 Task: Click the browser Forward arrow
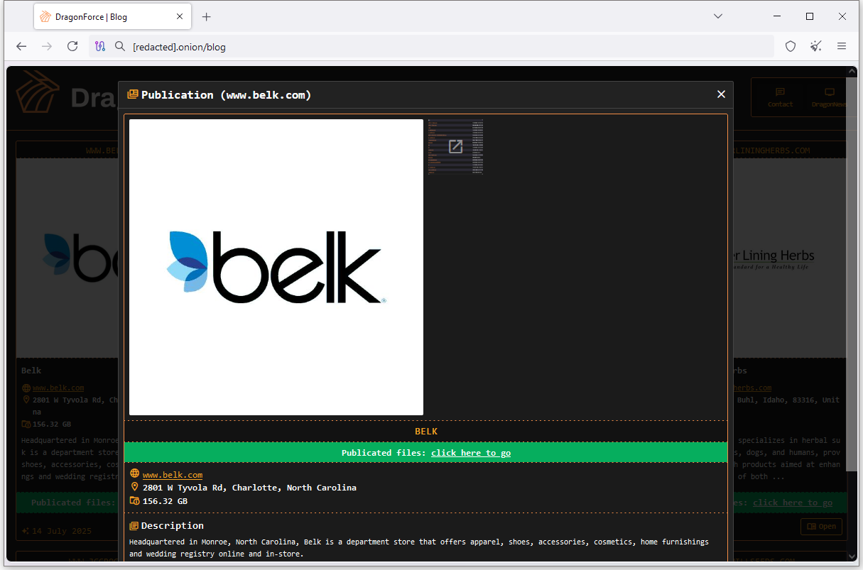(47, 46)
